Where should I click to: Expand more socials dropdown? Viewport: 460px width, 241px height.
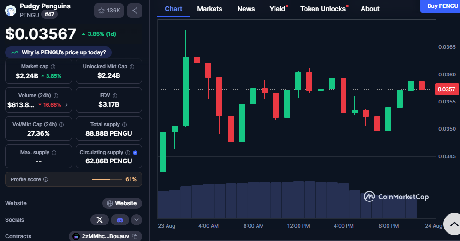[137, 220]
